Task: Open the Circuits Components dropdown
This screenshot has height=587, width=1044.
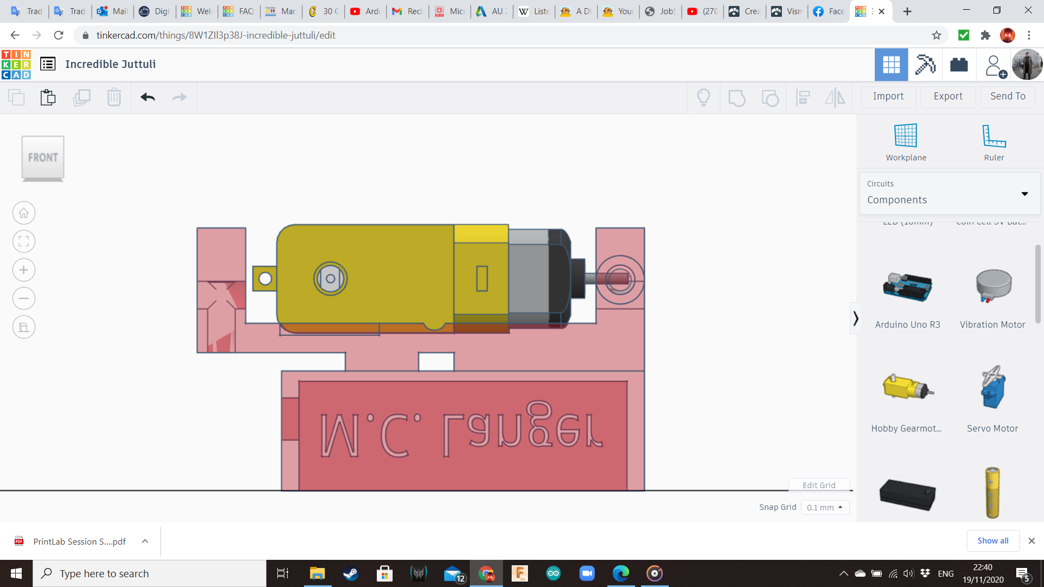Action: (x=949, y=193)
